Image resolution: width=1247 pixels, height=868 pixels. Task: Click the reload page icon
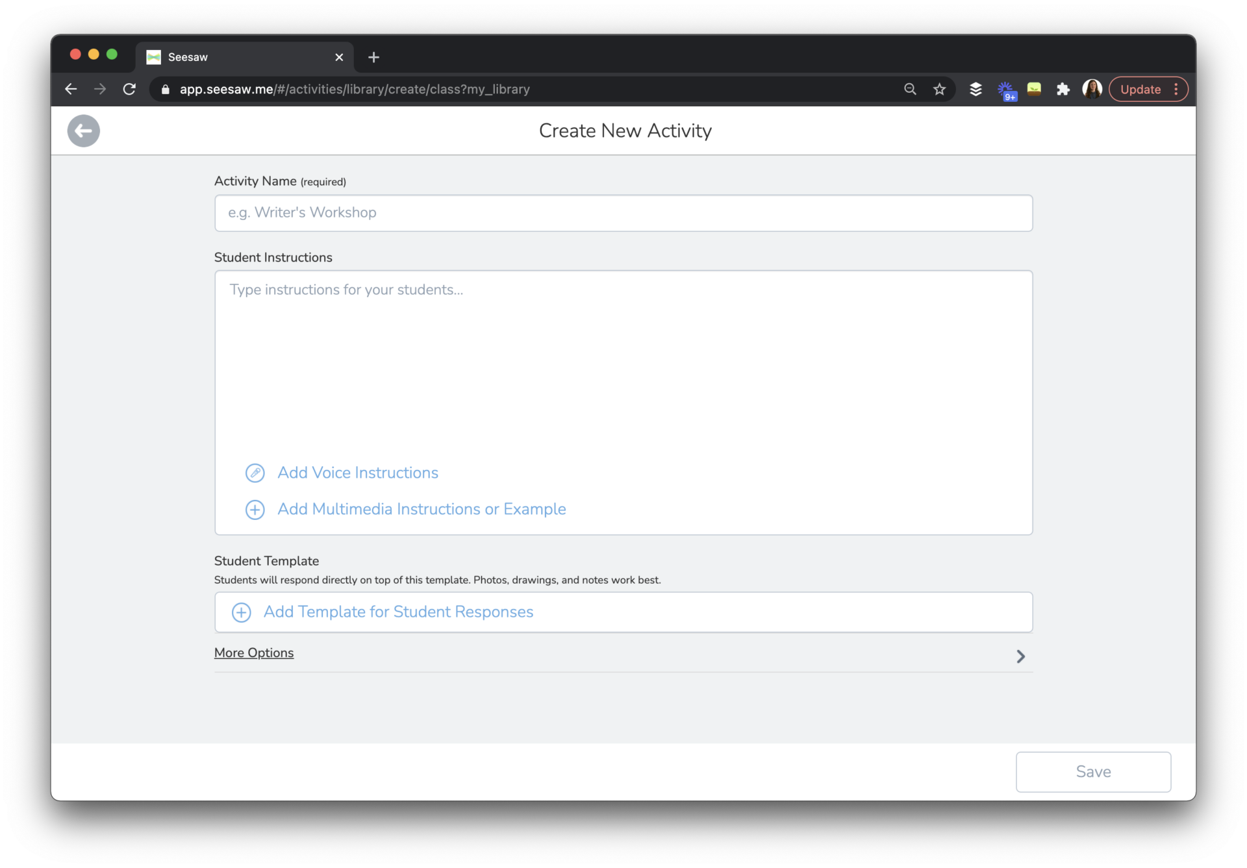click(x=129, y=89)
